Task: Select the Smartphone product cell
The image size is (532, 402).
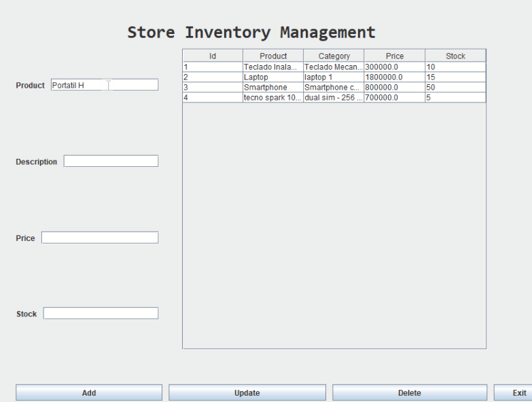Action: point(272,88)
